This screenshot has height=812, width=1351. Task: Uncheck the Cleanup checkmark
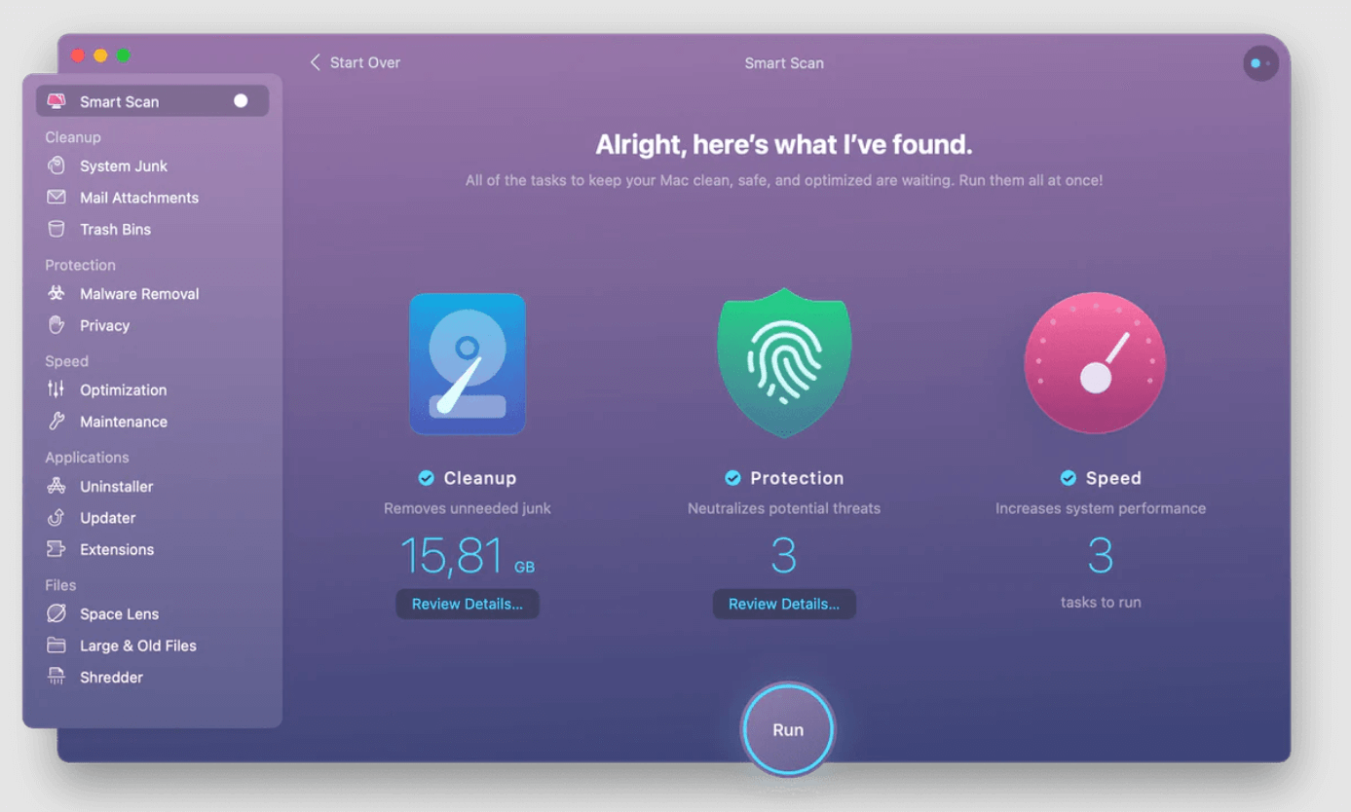(426, 478)
